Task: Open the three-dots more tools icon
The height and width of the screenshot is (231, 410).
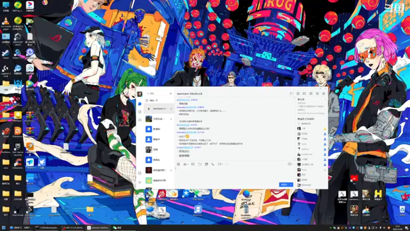Action: pyautogui.click(x=227, y=164)
